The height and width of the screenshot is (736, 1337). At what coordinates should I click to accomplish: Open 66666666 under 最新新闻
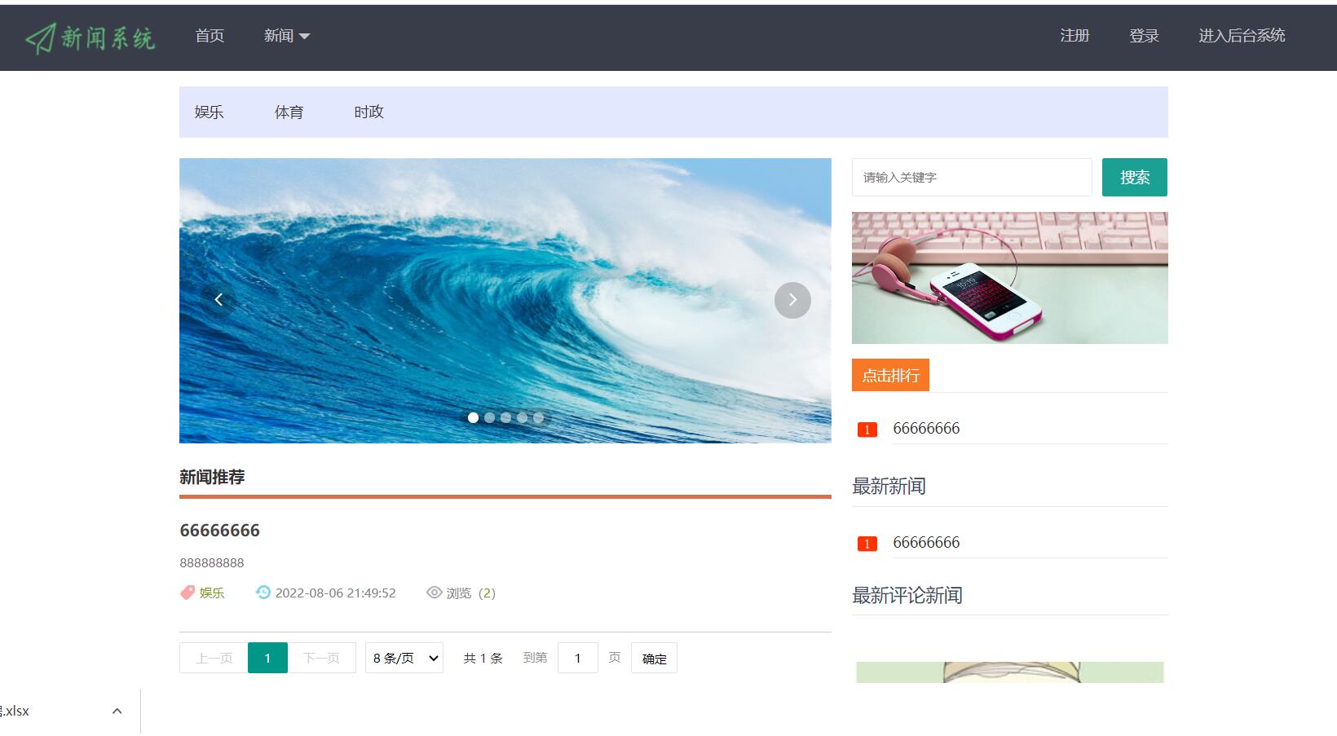point(926,542)
